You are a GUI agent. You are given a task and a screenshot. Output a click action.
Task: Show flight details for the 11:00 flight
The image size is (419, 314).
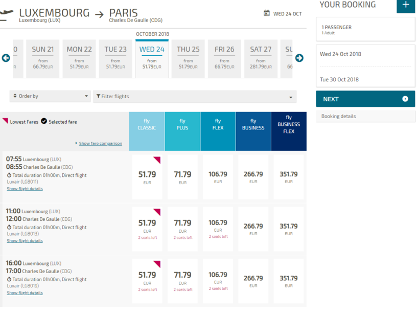point(25,241)
